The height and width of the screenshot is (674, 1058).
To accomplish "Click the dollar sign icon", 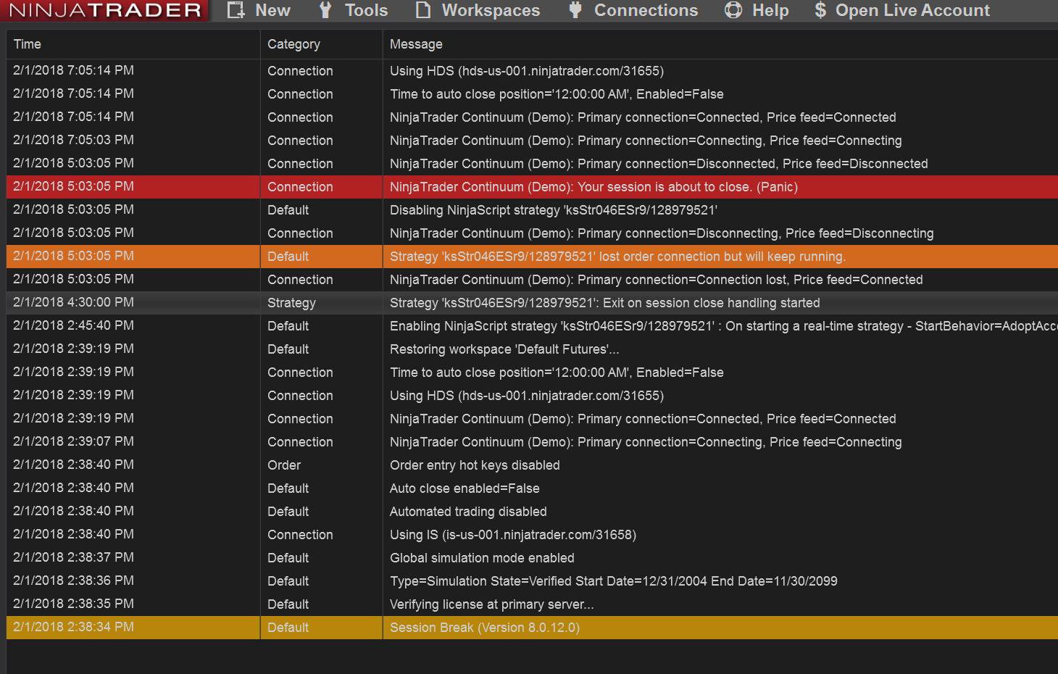I will 820,10.
